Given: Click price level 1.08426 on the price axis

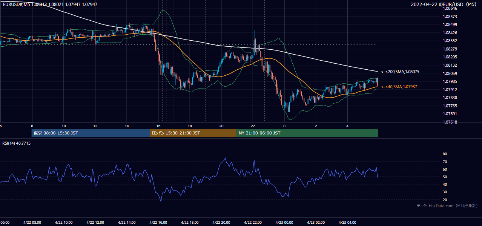Looking at the screenshot, I should tap(450, 33).
